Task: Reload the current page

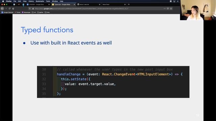Action: tap(9, 8)
